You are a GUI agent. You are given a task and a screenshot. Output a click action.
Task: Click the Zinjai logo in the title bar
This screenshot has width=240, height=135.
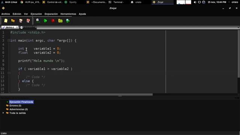tap(3, 8)
